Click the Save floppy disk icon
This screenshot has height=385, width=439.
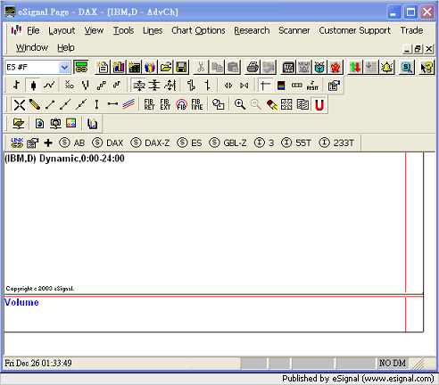click(181, 67)
